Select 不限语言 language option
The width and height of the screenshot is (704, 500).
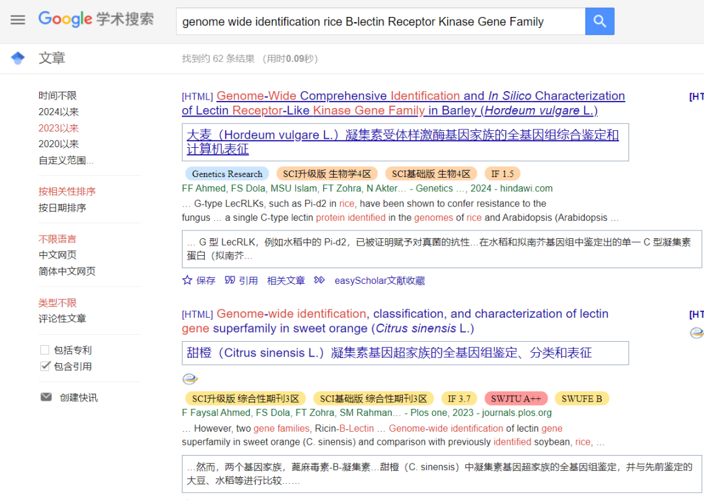tap(57, 239)
